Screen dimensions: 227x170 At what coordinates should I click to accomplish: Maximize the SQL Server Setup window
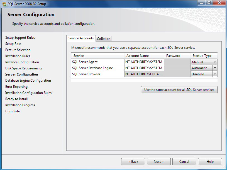pyautogui.click(x=209, y=3)
